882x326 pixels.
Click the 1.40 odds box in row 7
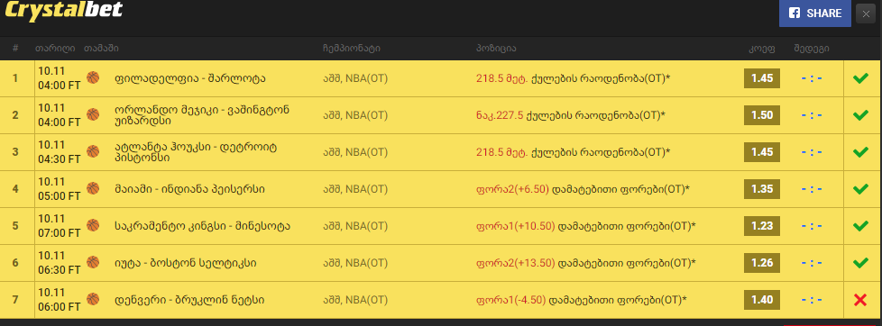[762, 300]
